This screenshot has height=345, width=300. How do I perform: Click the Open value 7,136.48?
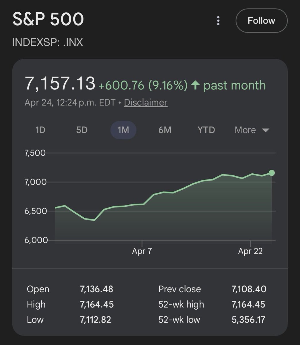tap(97, 289)
